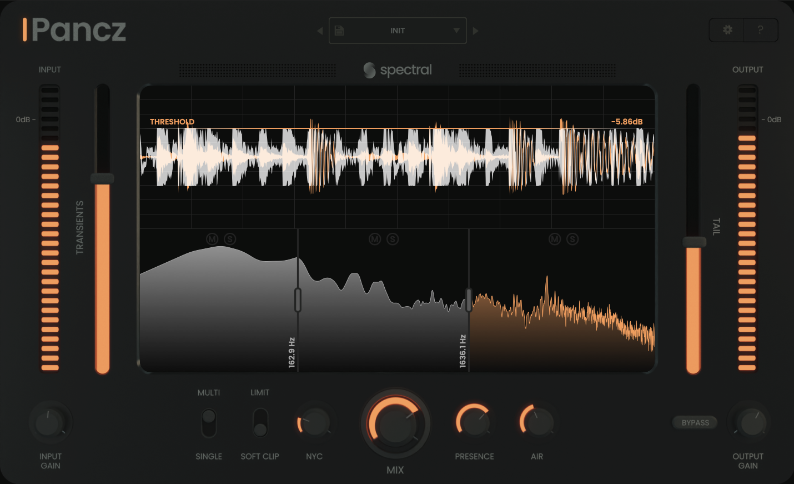Click the 162.9 Hz crossover handle
The image size is (794, 484).
coord(298,299)
